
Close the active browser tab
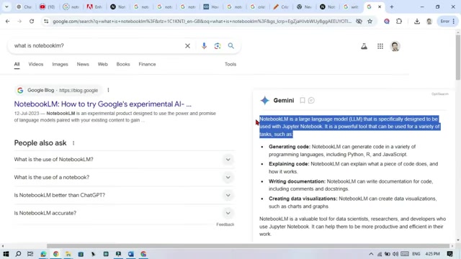coord(380,6)
